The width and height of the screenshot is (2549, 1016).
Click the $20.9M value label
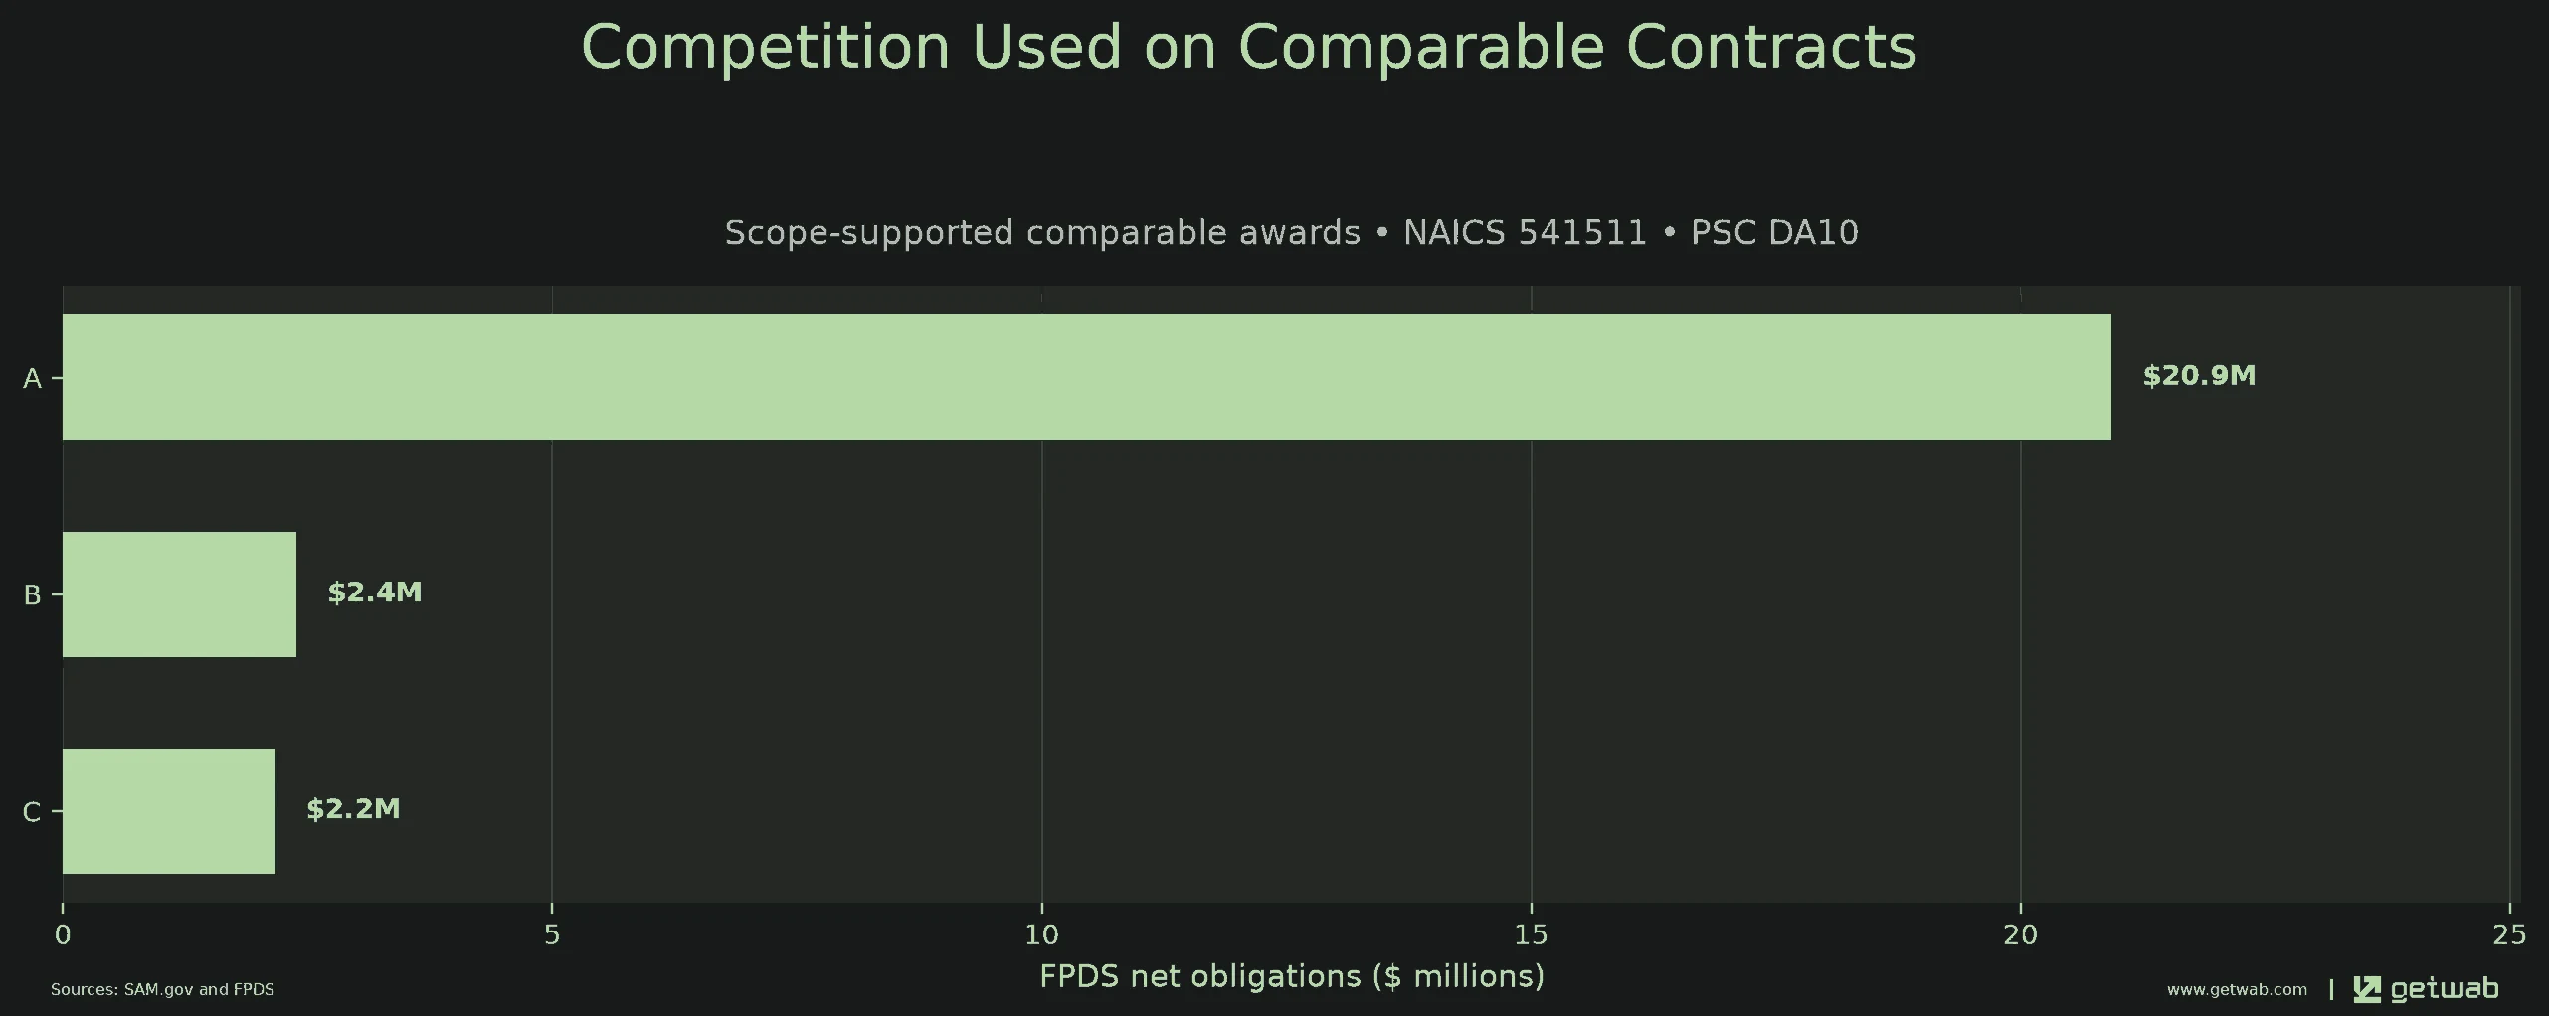[x=2199, y=376]
